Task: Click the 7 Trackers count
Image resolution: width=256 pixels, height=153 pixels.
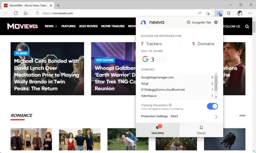Action: click(151, 44)
